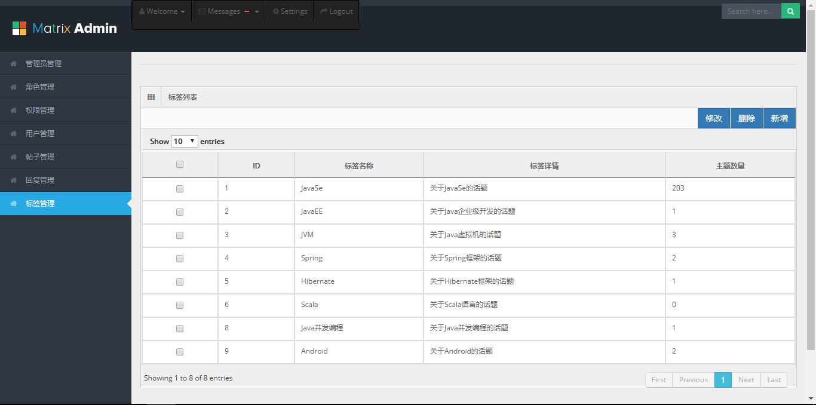Click the arrow icon beside Logout

[x=324, y=11]
